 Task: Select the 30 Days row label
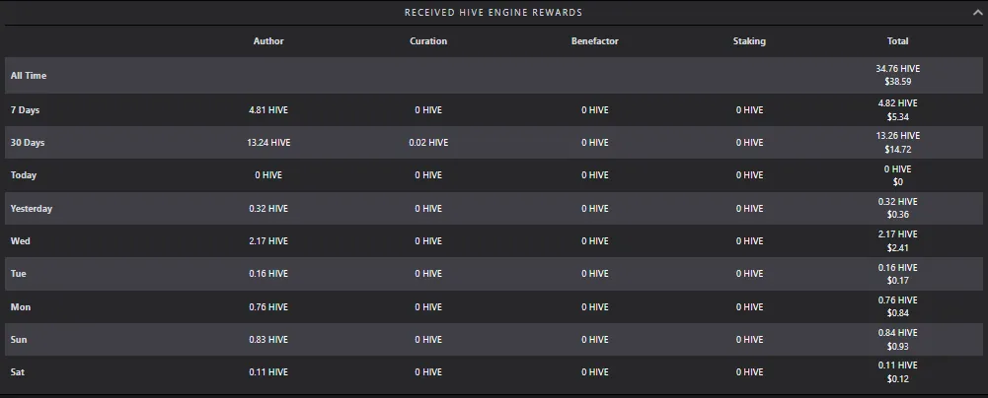(28, 143)
